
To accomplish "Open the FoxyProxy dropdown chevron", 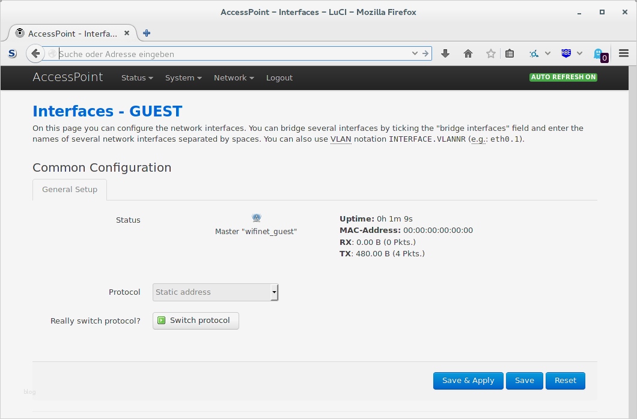I will (x=547, y=53).
